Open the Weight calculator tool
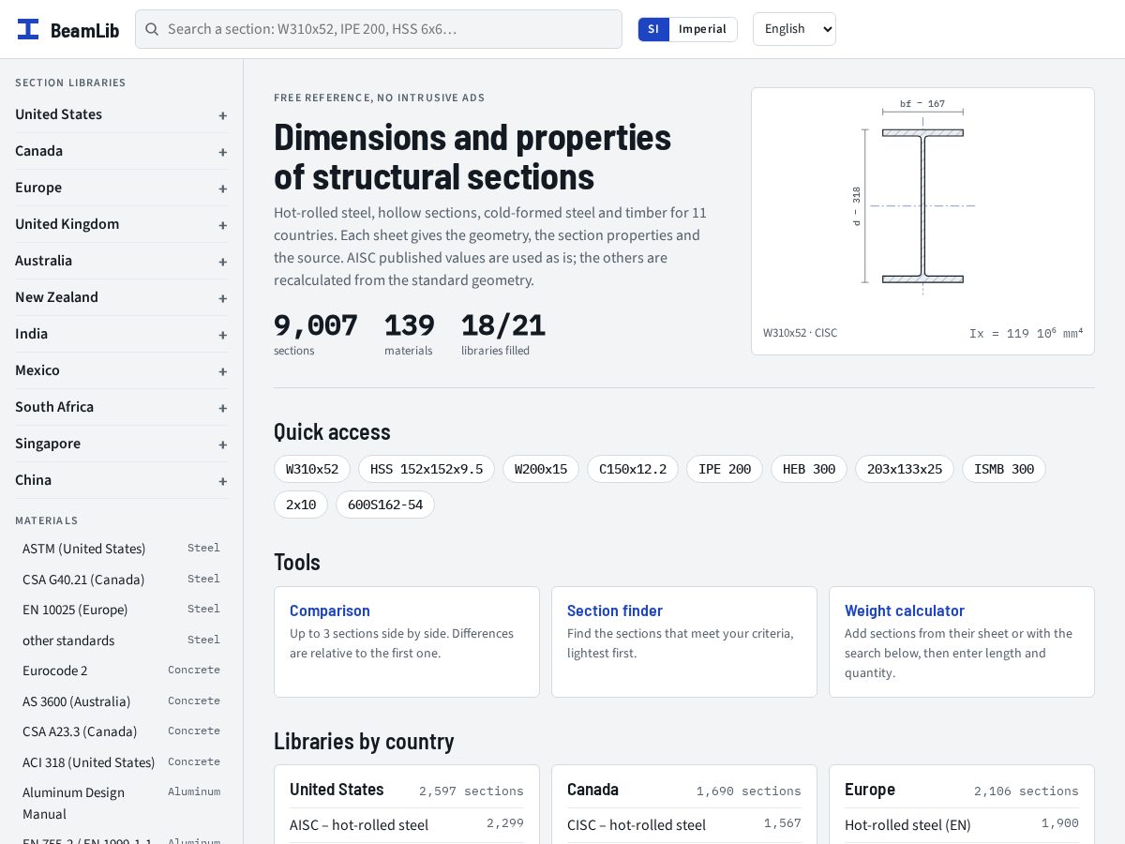This screenshot has height=844, width=1125. click(962, 642)
